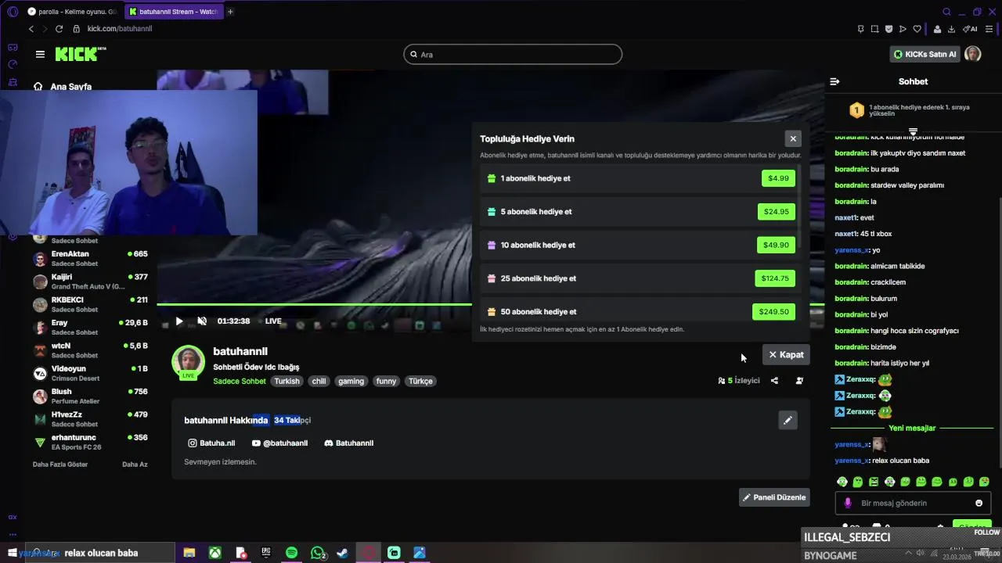Screen dimensions: 1002x563
Task: Click the Kapat button
Action: click(786, 354)
